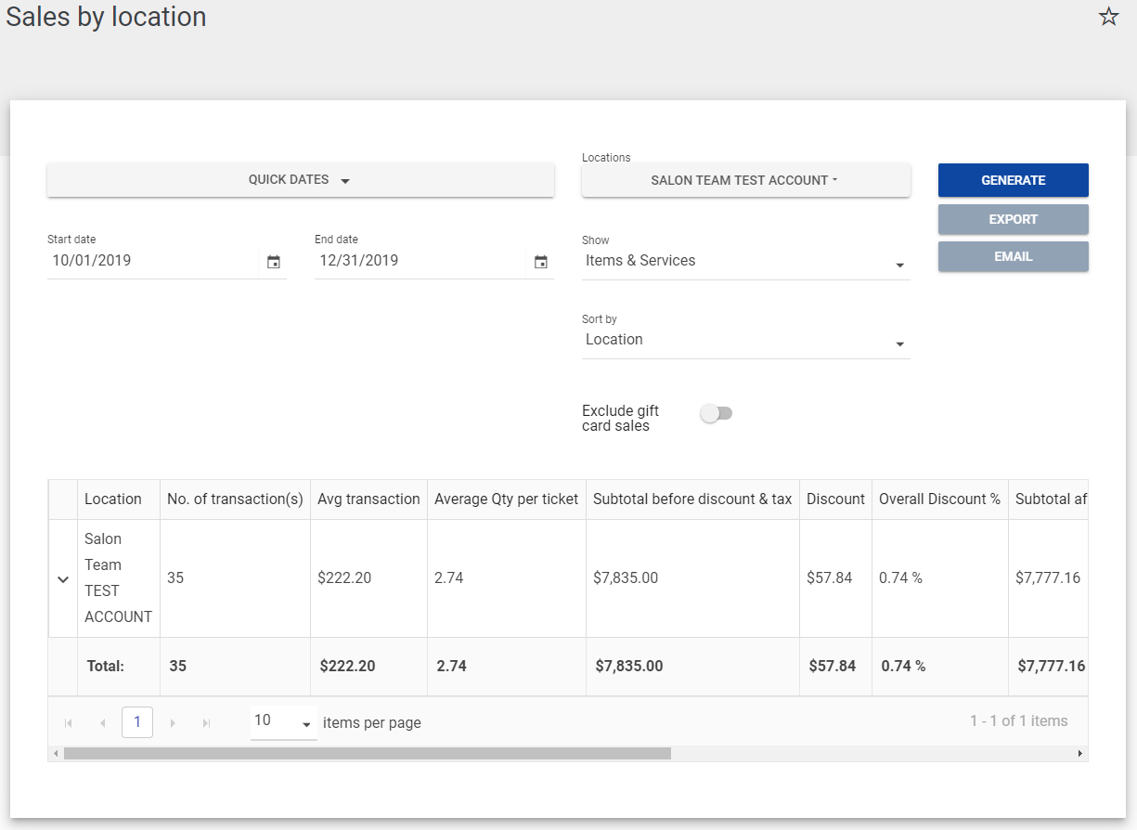Image resolution: width=1137 pixels, height=830 pixels.
Task: Click the Email button
Action: 1013,256
